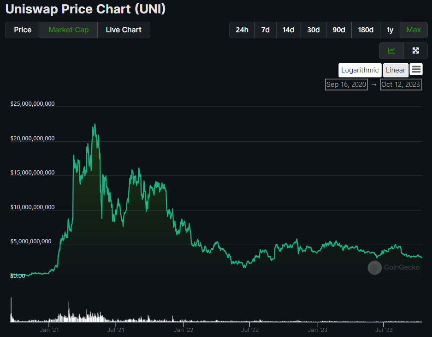Switch chart scale to Logarithmic

(360, 70)
